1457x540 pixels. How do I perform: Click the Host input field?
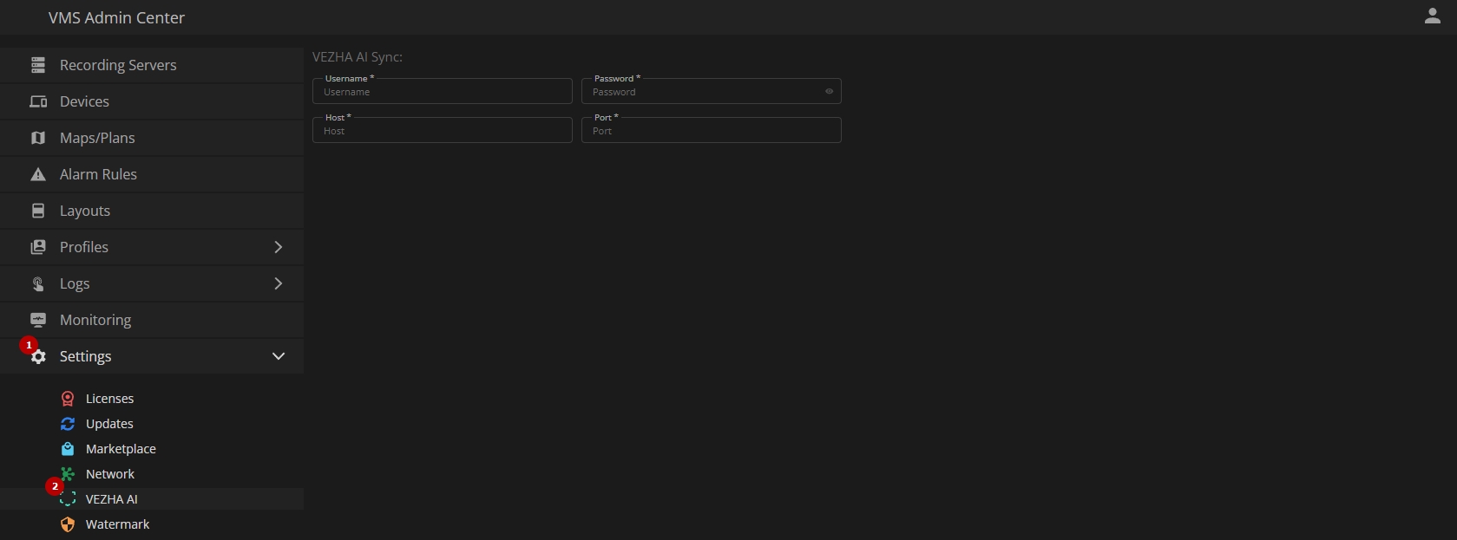443,130
